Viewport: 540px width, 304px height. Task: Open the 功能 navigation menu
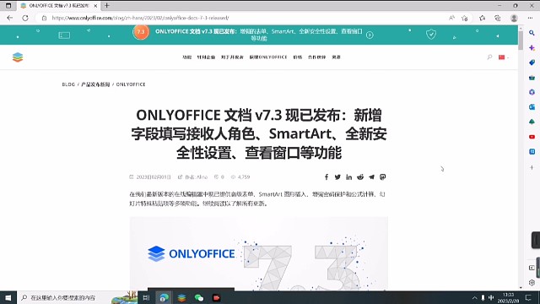point(186,57)
